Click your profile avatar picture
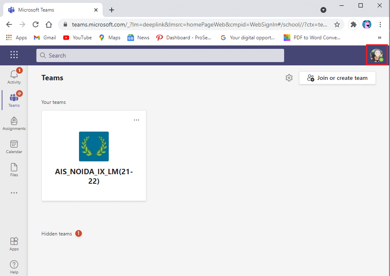The image size is (390, 276). point(377,55)
